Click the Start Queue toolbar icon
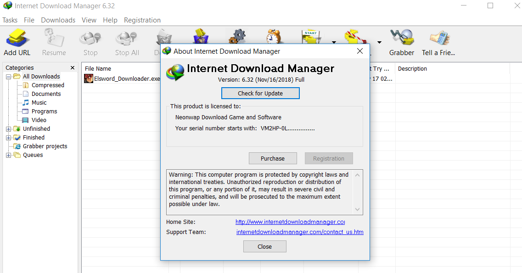This screenshot has height=273, width=522. 312,37
